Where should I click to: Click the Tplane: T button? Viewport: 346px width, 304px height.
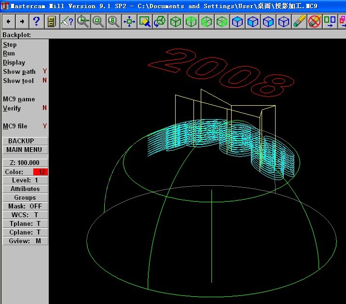click(x=25, y=223)
